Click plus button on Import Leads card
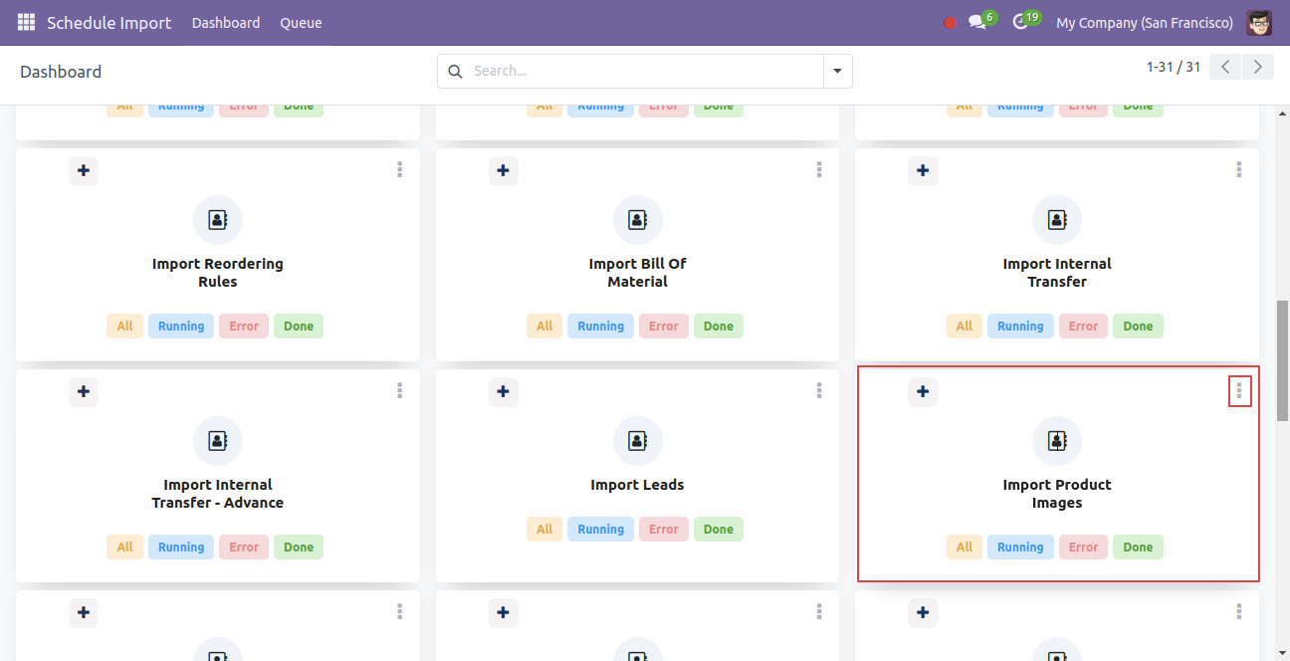This screenshot has width=1290, height=661. (504, 392)
